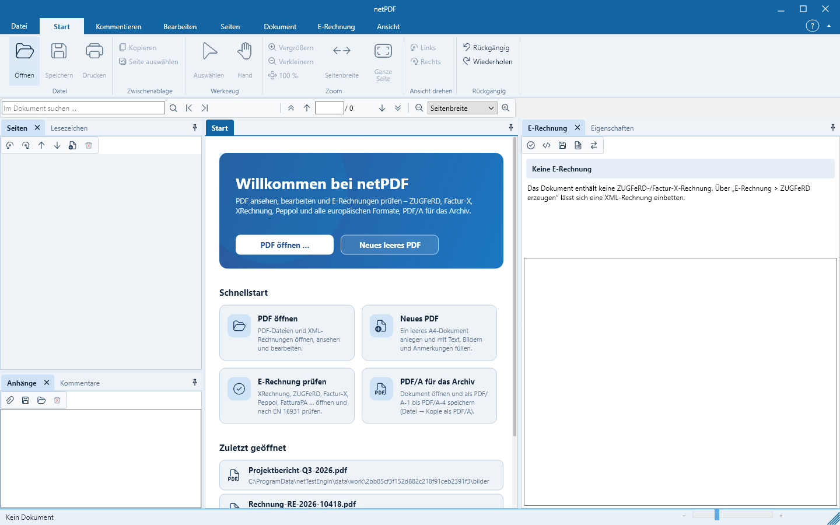
Task: Switch to Ansicht ribbon tab
Action: [388, 27]
